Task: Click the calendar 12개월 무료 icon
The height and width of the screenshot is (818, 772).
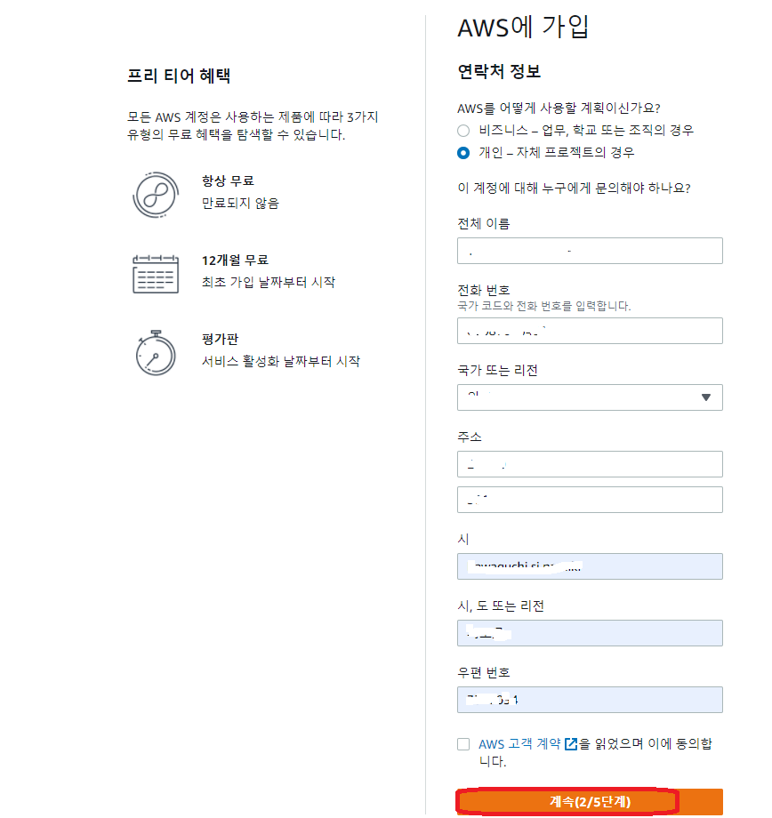Action: tap(156, 274)
